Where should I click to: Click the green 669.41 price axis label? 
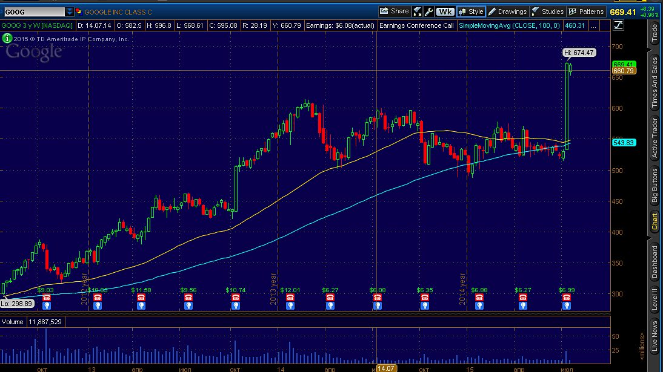pos(624,65)
